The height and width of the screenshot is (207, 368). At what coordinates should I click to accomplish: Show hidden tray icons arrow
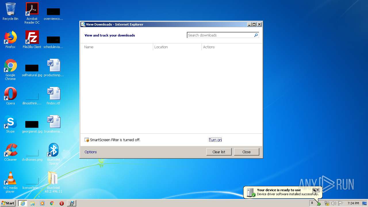pos(312,203)
